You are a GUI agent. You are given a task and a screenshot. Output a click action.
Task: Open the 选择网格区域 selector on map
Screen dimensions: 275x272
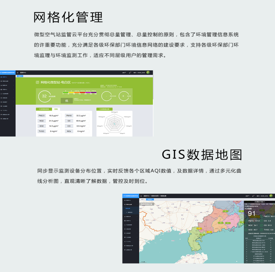click(147, 204)
